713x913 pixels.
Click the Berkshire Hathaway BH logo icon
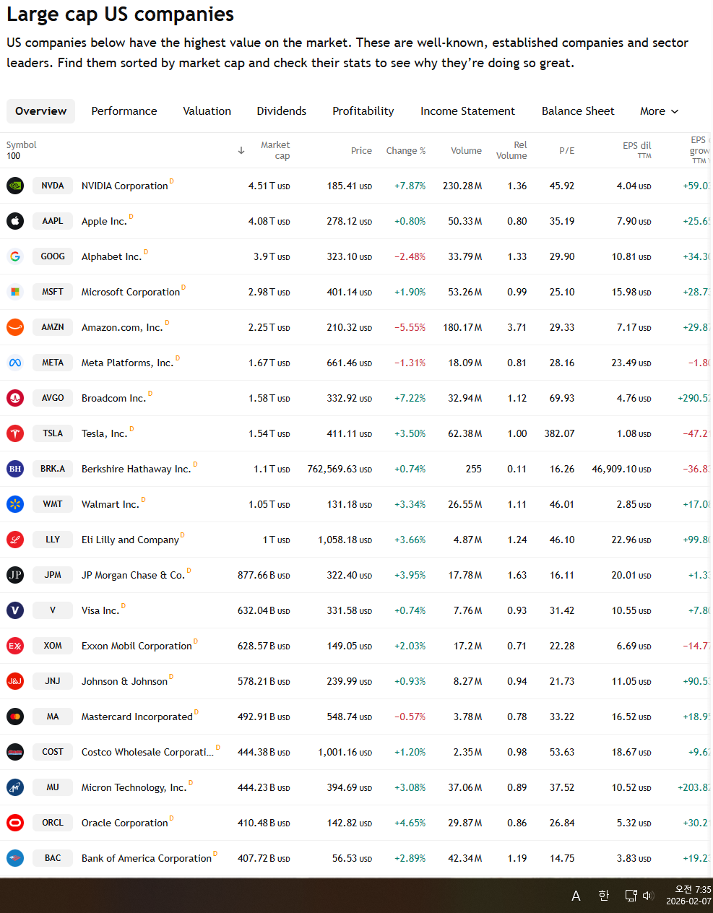[15, 469]
